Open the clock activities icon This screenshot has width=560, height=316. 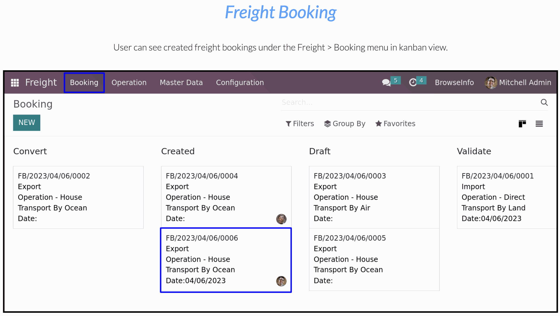(x=413, y=83)
